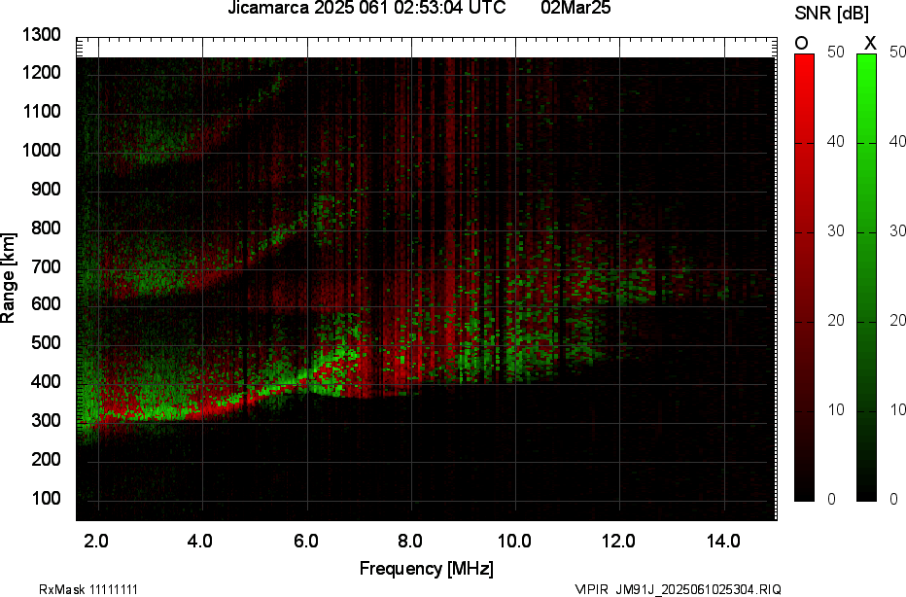Click the "2.0" frequency axis tick

pos(96,541)
